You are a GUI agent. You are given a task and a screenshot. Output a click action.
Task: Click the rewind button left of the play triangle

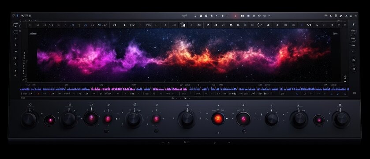click(114, 25)
